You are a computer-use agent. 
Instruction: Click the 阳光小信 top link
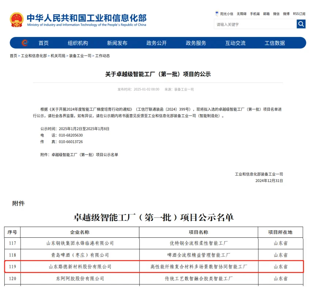tap(227, 14)
